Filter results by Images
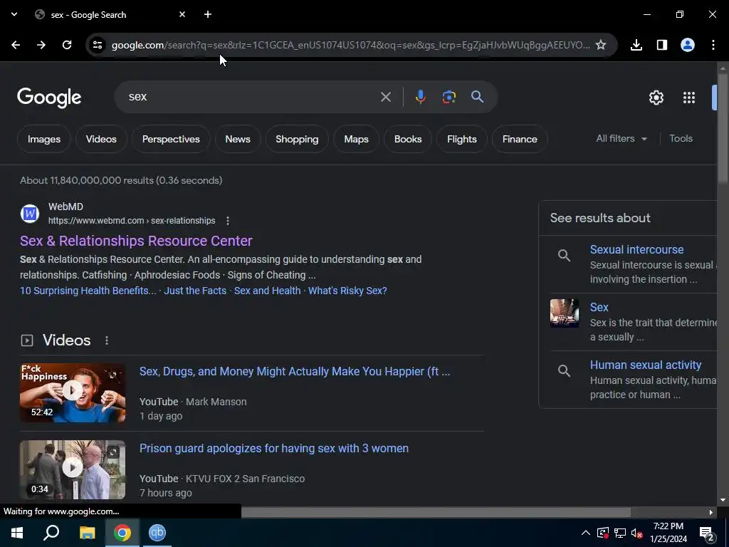This screenshot has width=729, height=547. [44, 139]
